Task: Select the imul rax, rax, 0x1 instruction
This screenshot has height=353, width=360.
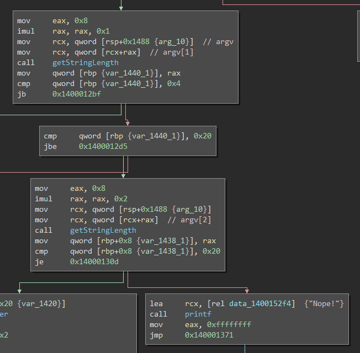Action: click(x=63, y=31)
